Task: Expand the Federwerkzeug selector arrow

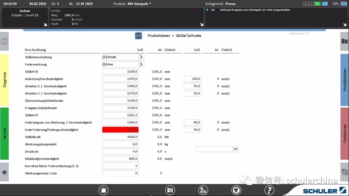Action: click(x=141, y=64)
